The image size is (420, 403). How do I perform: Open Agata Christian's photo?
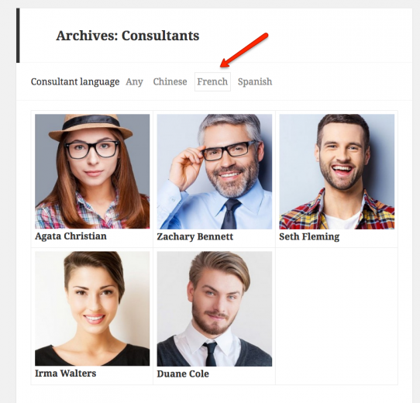92,171
